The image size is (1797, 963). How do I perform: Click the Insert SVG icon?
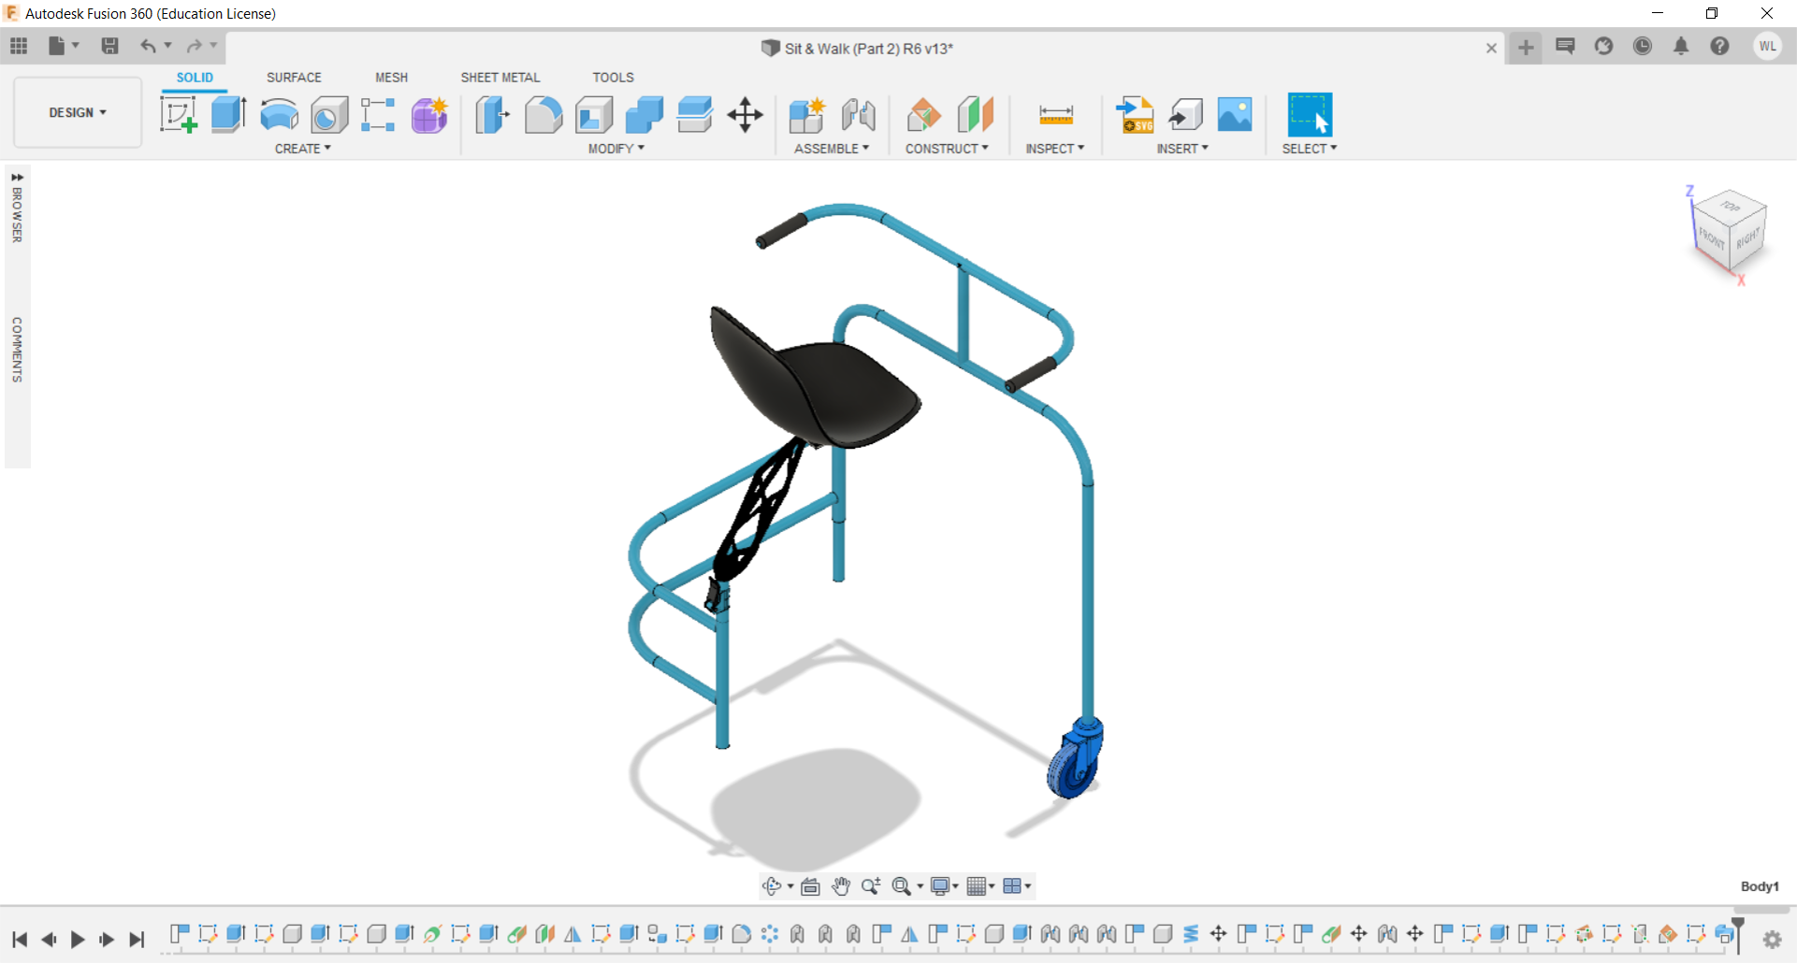pos(1135,114)
